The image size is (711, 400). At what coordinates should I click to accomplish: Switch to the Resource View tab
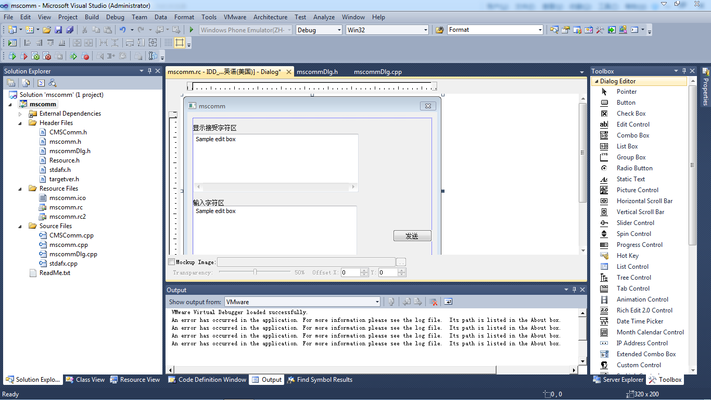click(135, 380)
